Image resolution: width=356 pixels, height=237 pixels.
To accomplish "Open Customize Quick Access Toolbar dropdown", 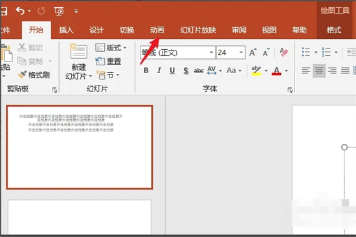I will click(x=76, y=11).
